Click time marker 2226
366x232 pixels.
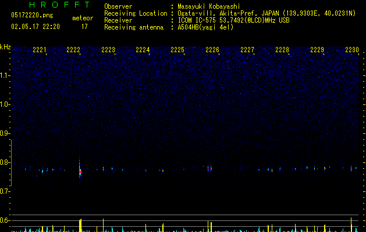212,49
